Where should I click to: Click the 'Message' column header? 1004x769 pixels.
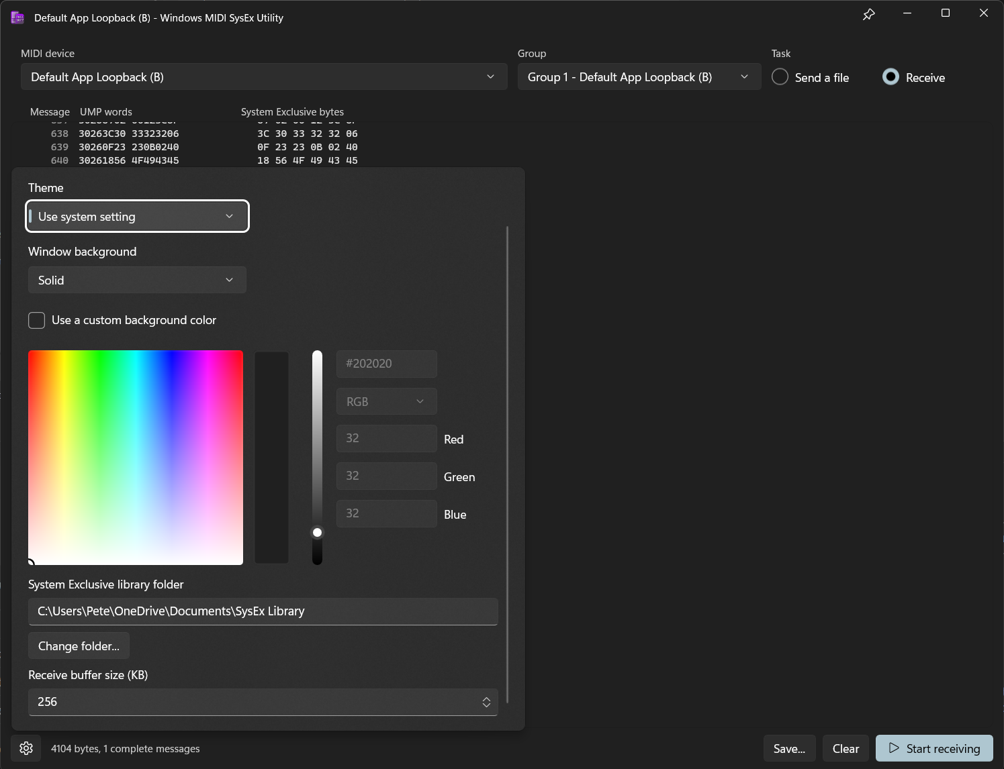click(50, 112)
